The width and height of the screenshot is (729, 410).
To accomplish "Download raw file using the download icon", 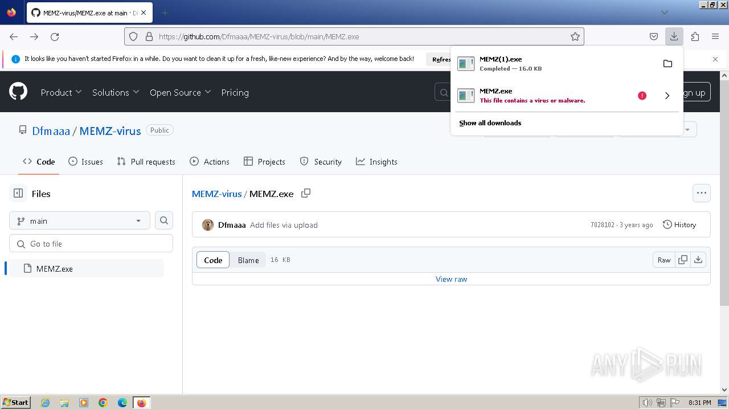I will [698, 260].
